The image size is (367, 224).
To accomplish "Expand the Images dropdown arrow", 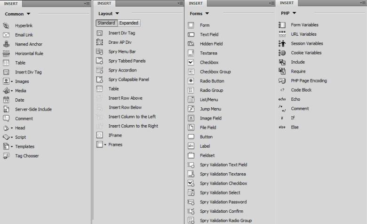I will 12,81.
